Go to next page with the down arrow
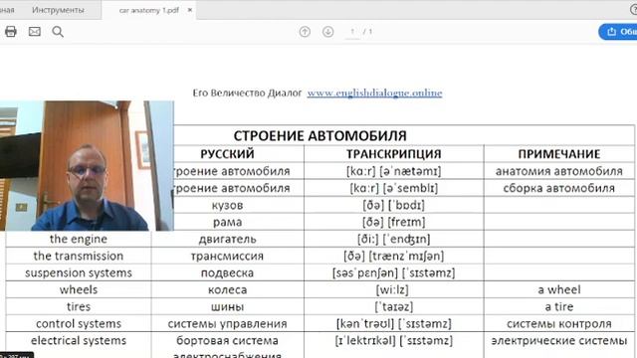The image size is (637, 358). (x=327, y=32)
